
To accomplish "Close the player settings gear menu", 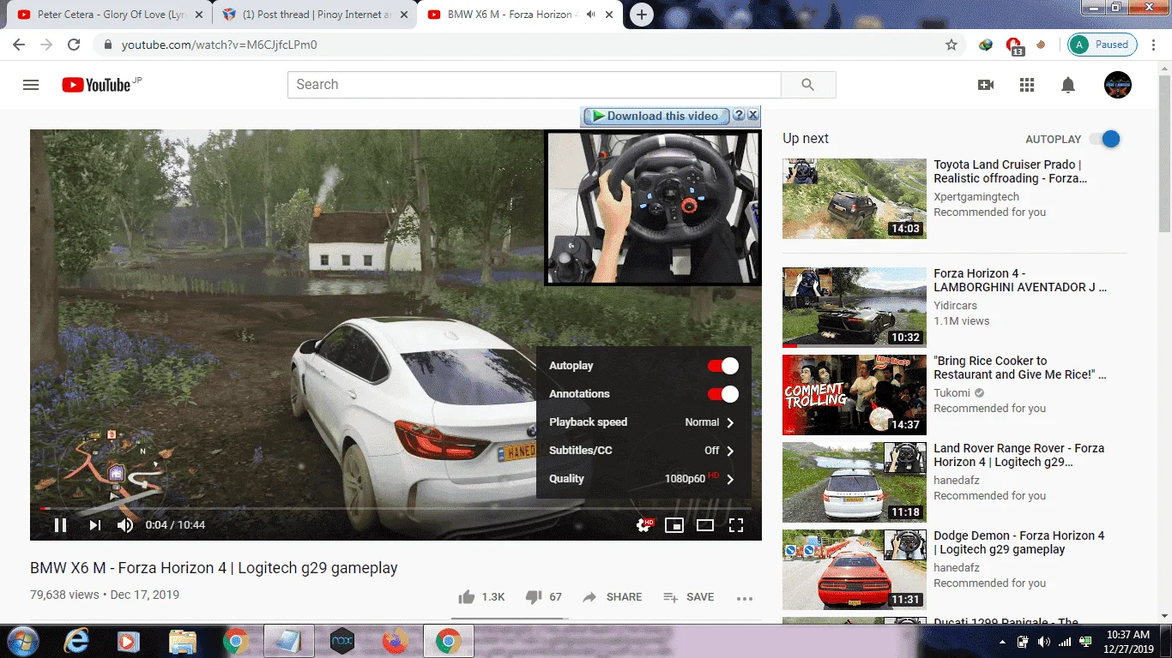I will (x=644, y=524).
